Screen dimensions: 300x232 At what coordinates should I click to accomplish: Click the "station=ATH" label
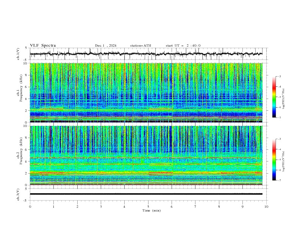tap(141, 45)
